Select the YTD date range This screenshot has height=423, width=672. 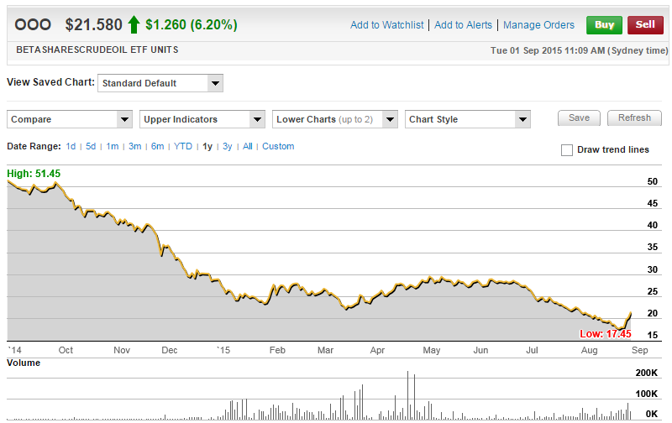tap(183, 146)
